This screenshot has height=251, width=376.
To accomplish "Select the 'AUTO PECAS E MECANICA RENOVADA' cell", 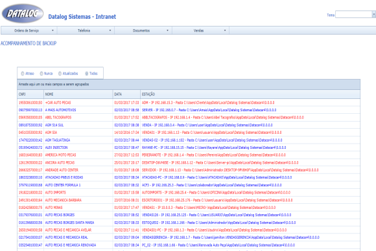I will tap(78, 245).
